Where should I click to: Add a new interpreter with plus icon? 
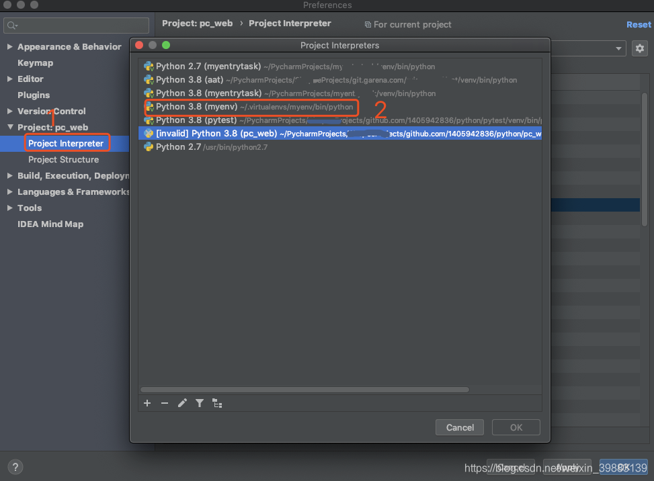click(147, 403)
